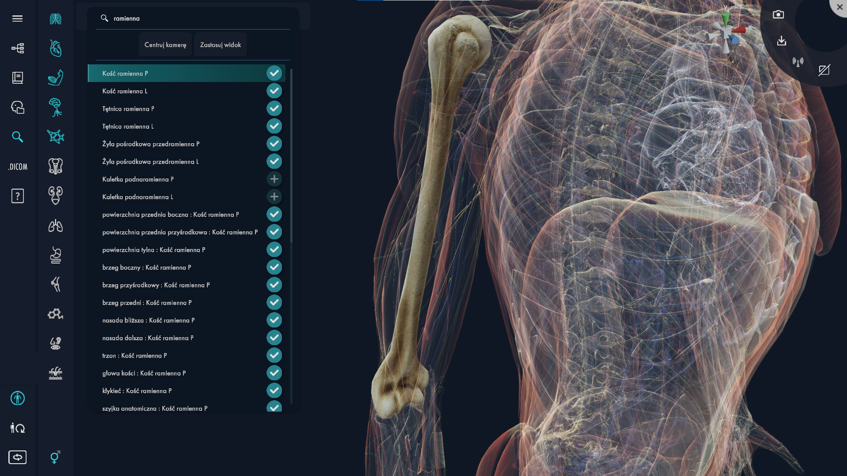847x476 pixels.
Task: Click the broadcast antenna icon
Action: point(798,62)
